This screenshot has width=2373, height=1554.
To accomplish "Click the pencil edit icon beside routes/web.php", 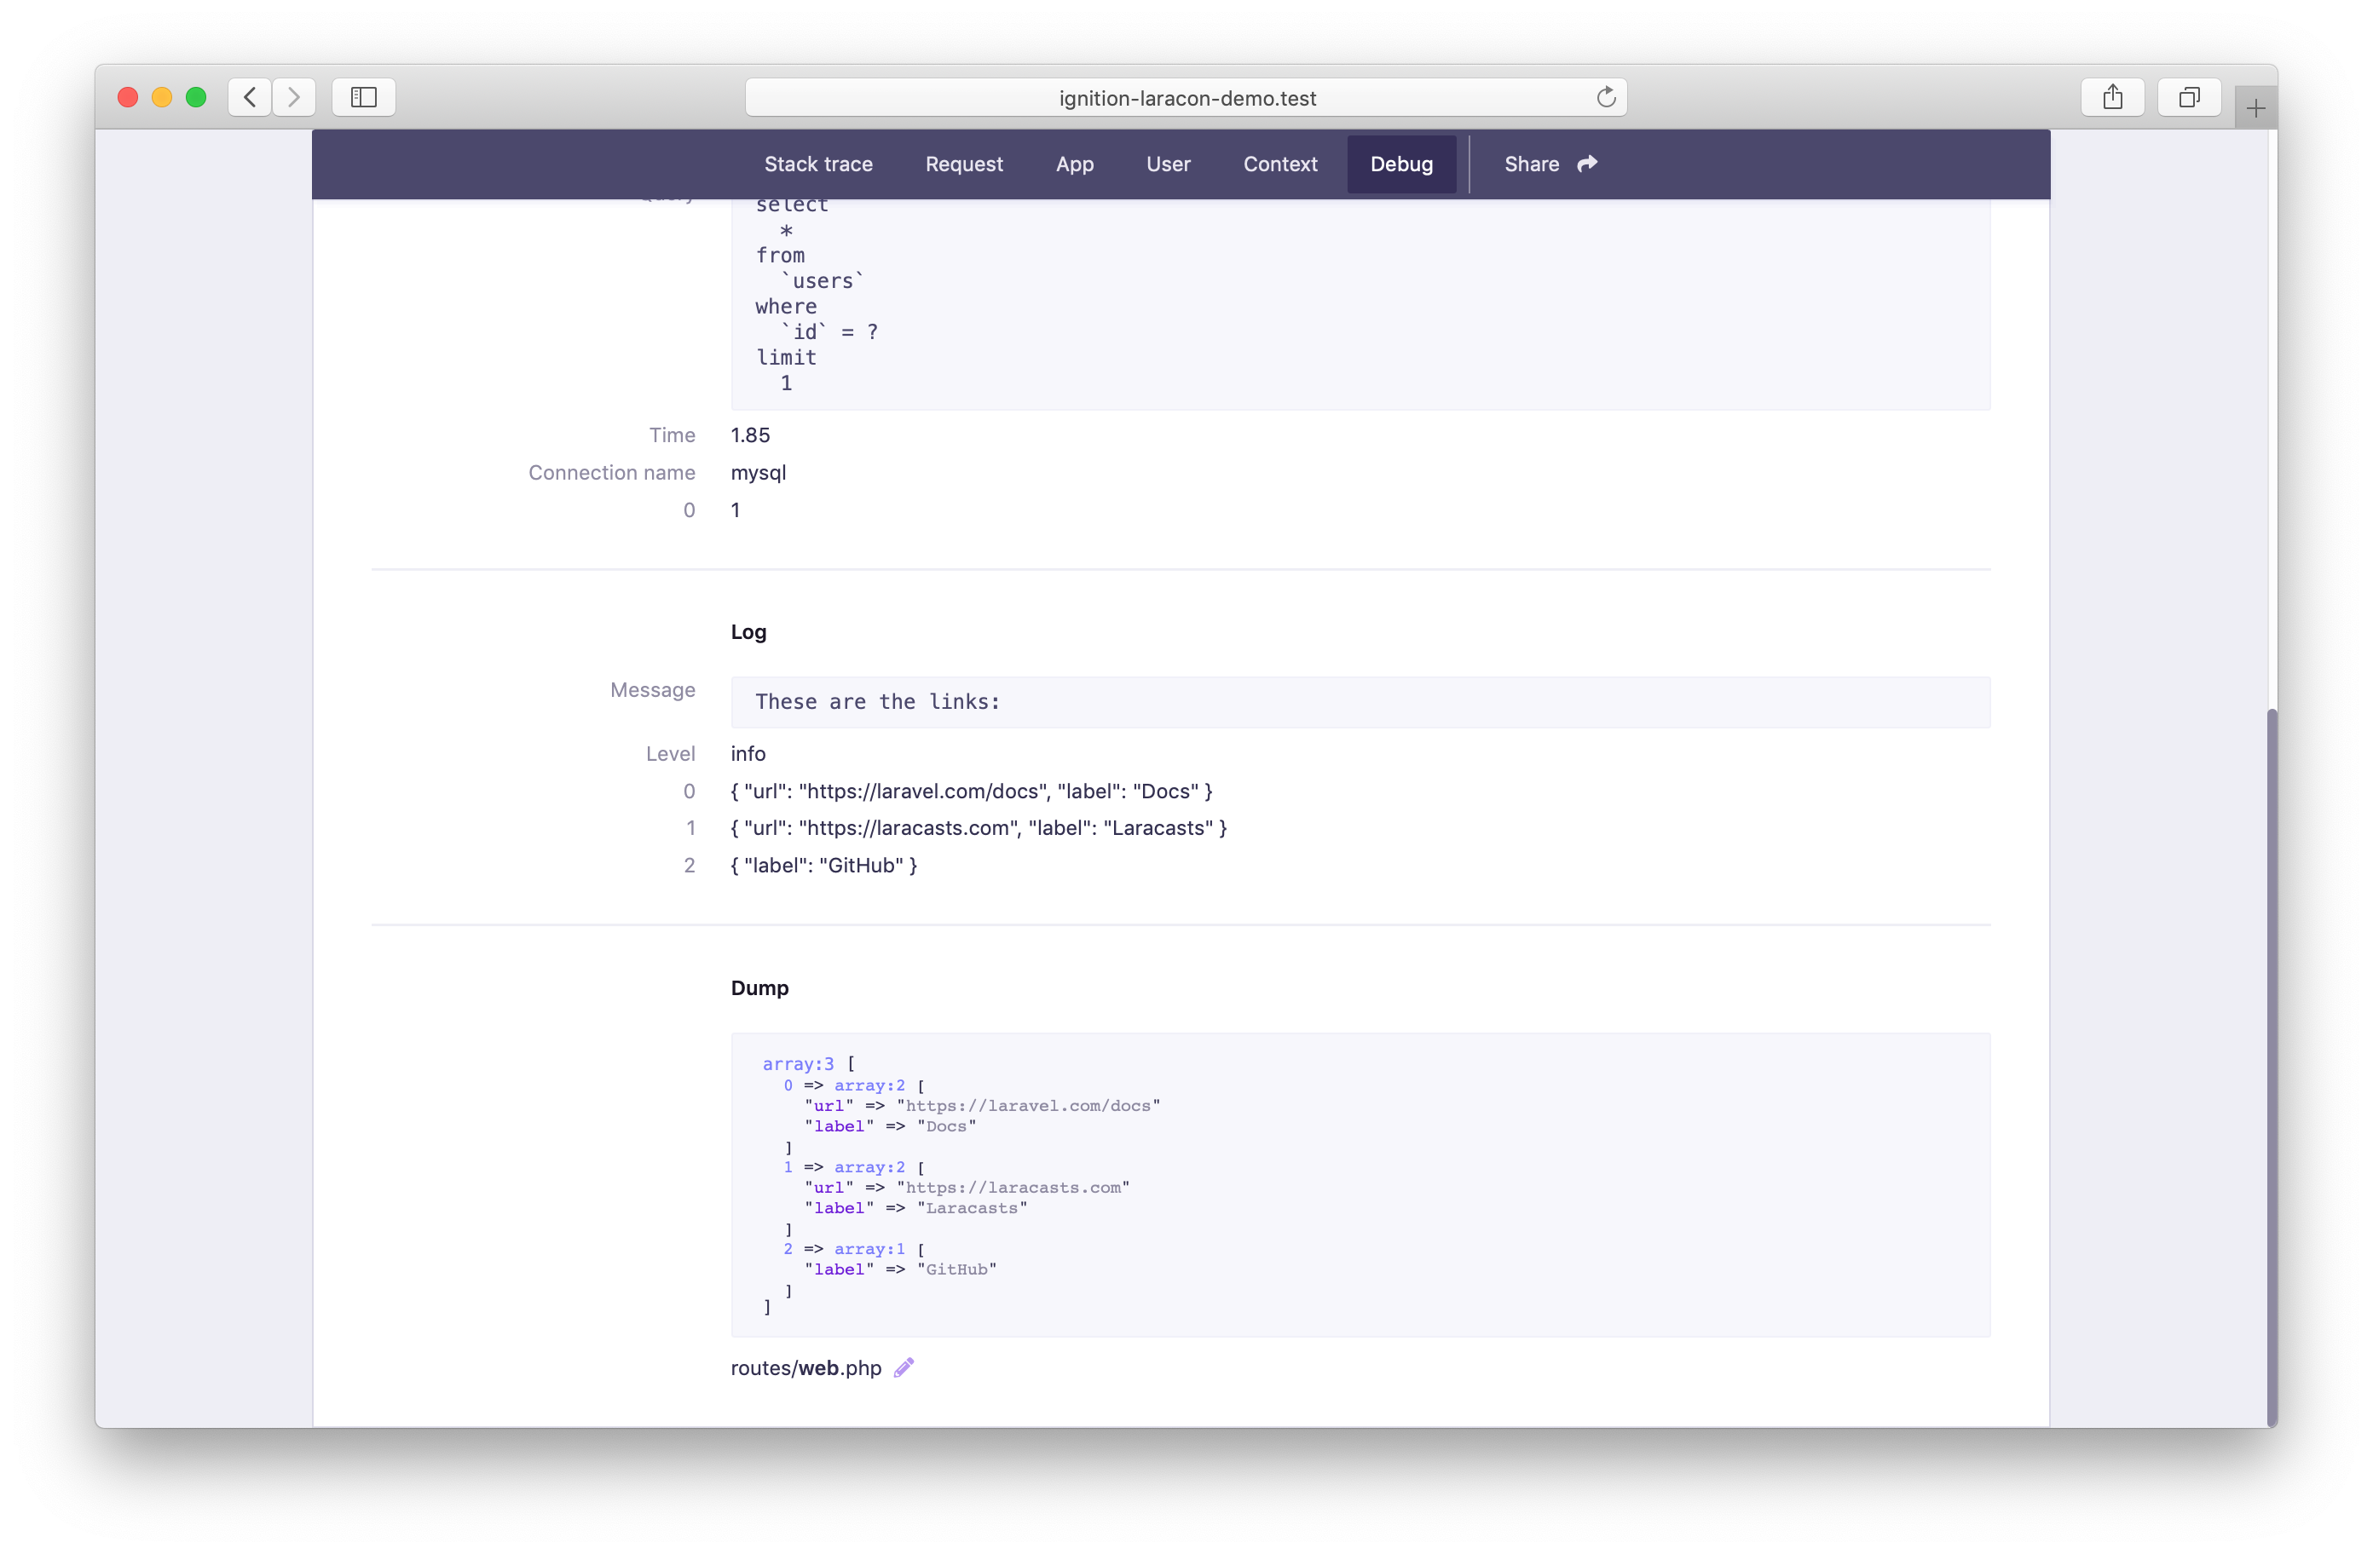I will 904,1367.
